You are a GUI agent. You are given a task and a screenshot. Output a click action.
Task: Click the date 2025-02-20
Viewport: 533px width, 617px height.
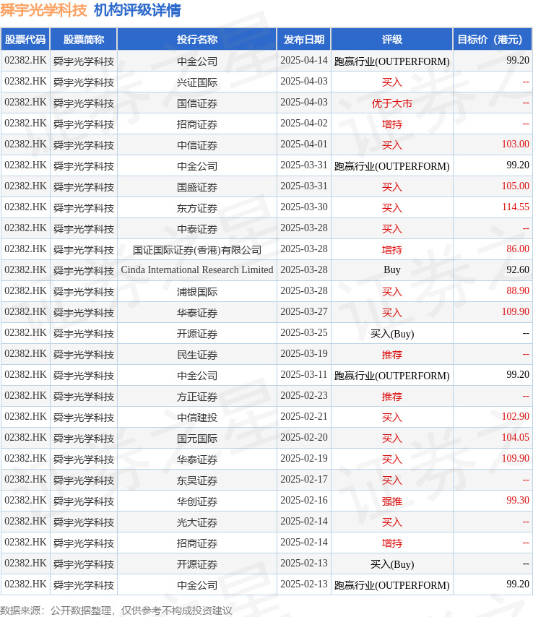[304, 437]
